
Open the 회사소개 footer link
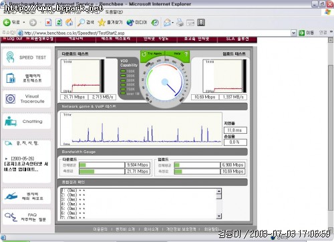tap(151, 229)
